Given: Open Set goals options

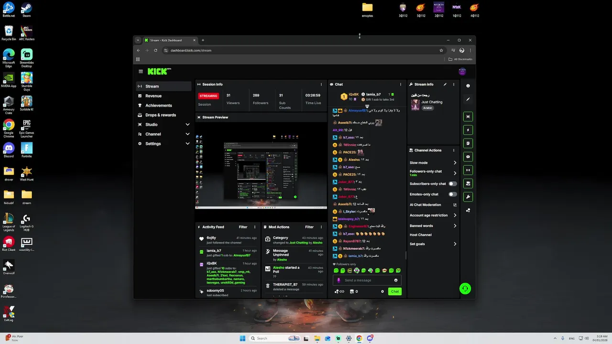Looking at the screenshot, I should 433,244.
